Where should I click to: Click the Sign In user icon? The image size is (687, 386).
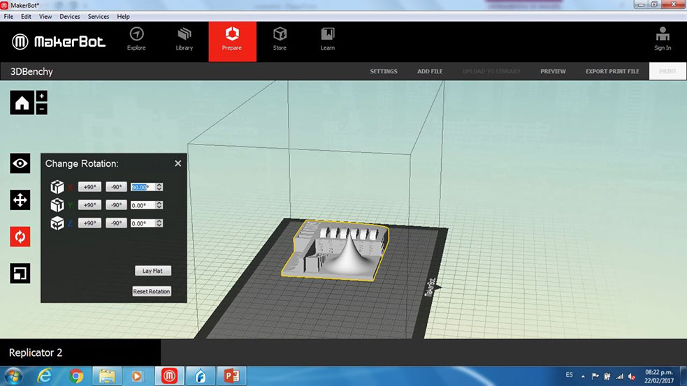pos(663,39)
